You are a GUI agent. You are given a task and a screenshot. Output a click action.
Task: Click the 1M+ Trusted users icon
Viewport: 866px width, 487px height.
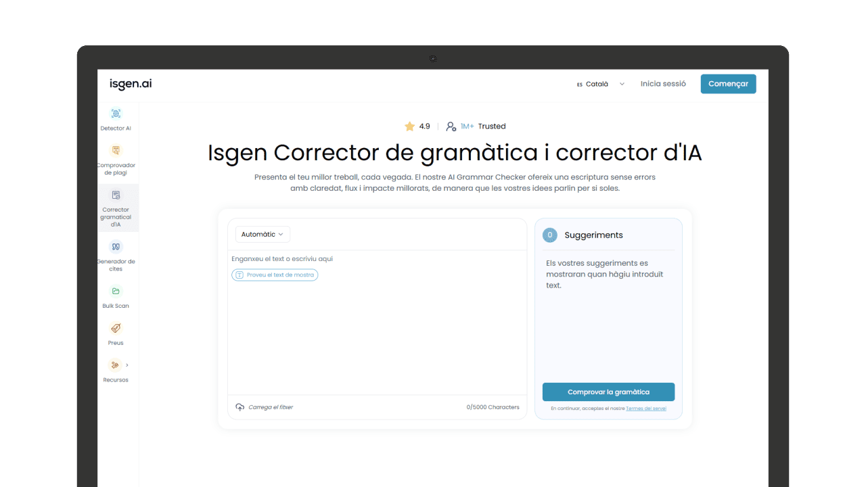coord(451,126)
